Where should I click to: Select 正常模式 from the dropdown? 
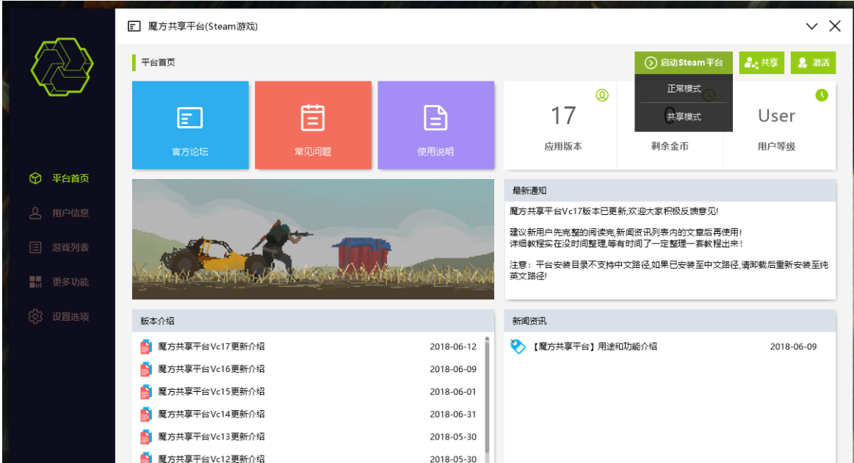click(x=684, y=88)
